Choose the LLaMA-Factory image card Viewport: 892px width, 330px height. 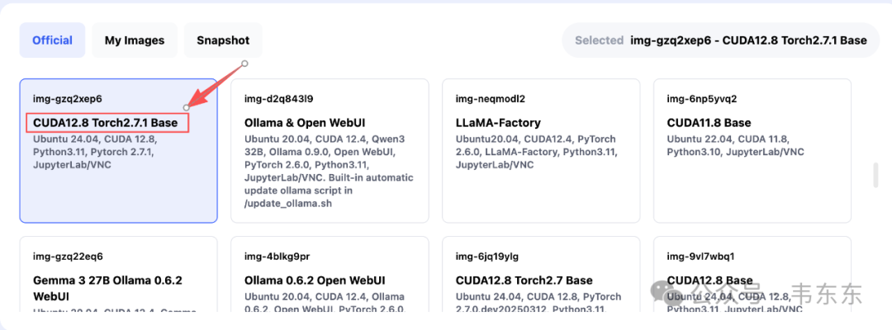pyautogui.click(x=541, y=150)
